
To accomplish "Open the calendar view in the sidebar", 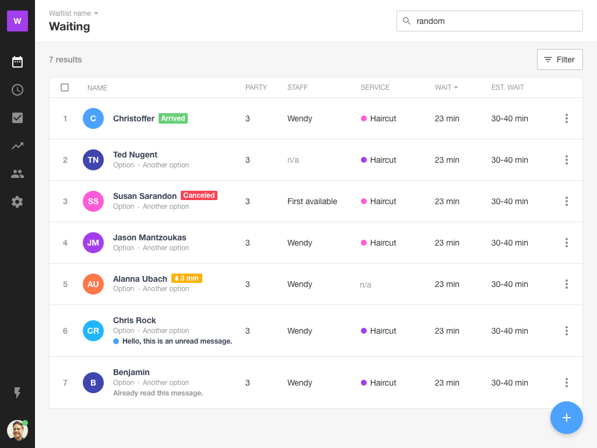I will click(x=17, y=62).
